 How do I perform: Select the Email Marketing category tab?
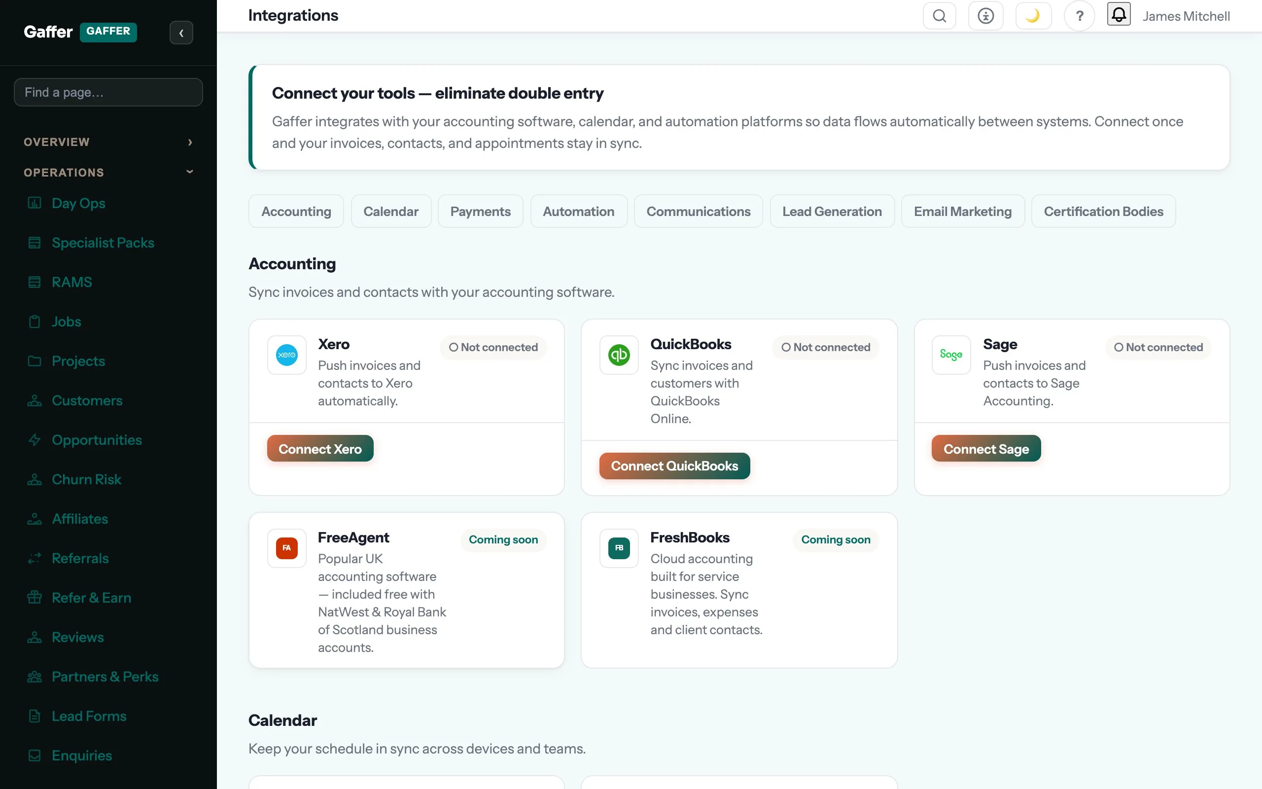click(x=963, y=212)
